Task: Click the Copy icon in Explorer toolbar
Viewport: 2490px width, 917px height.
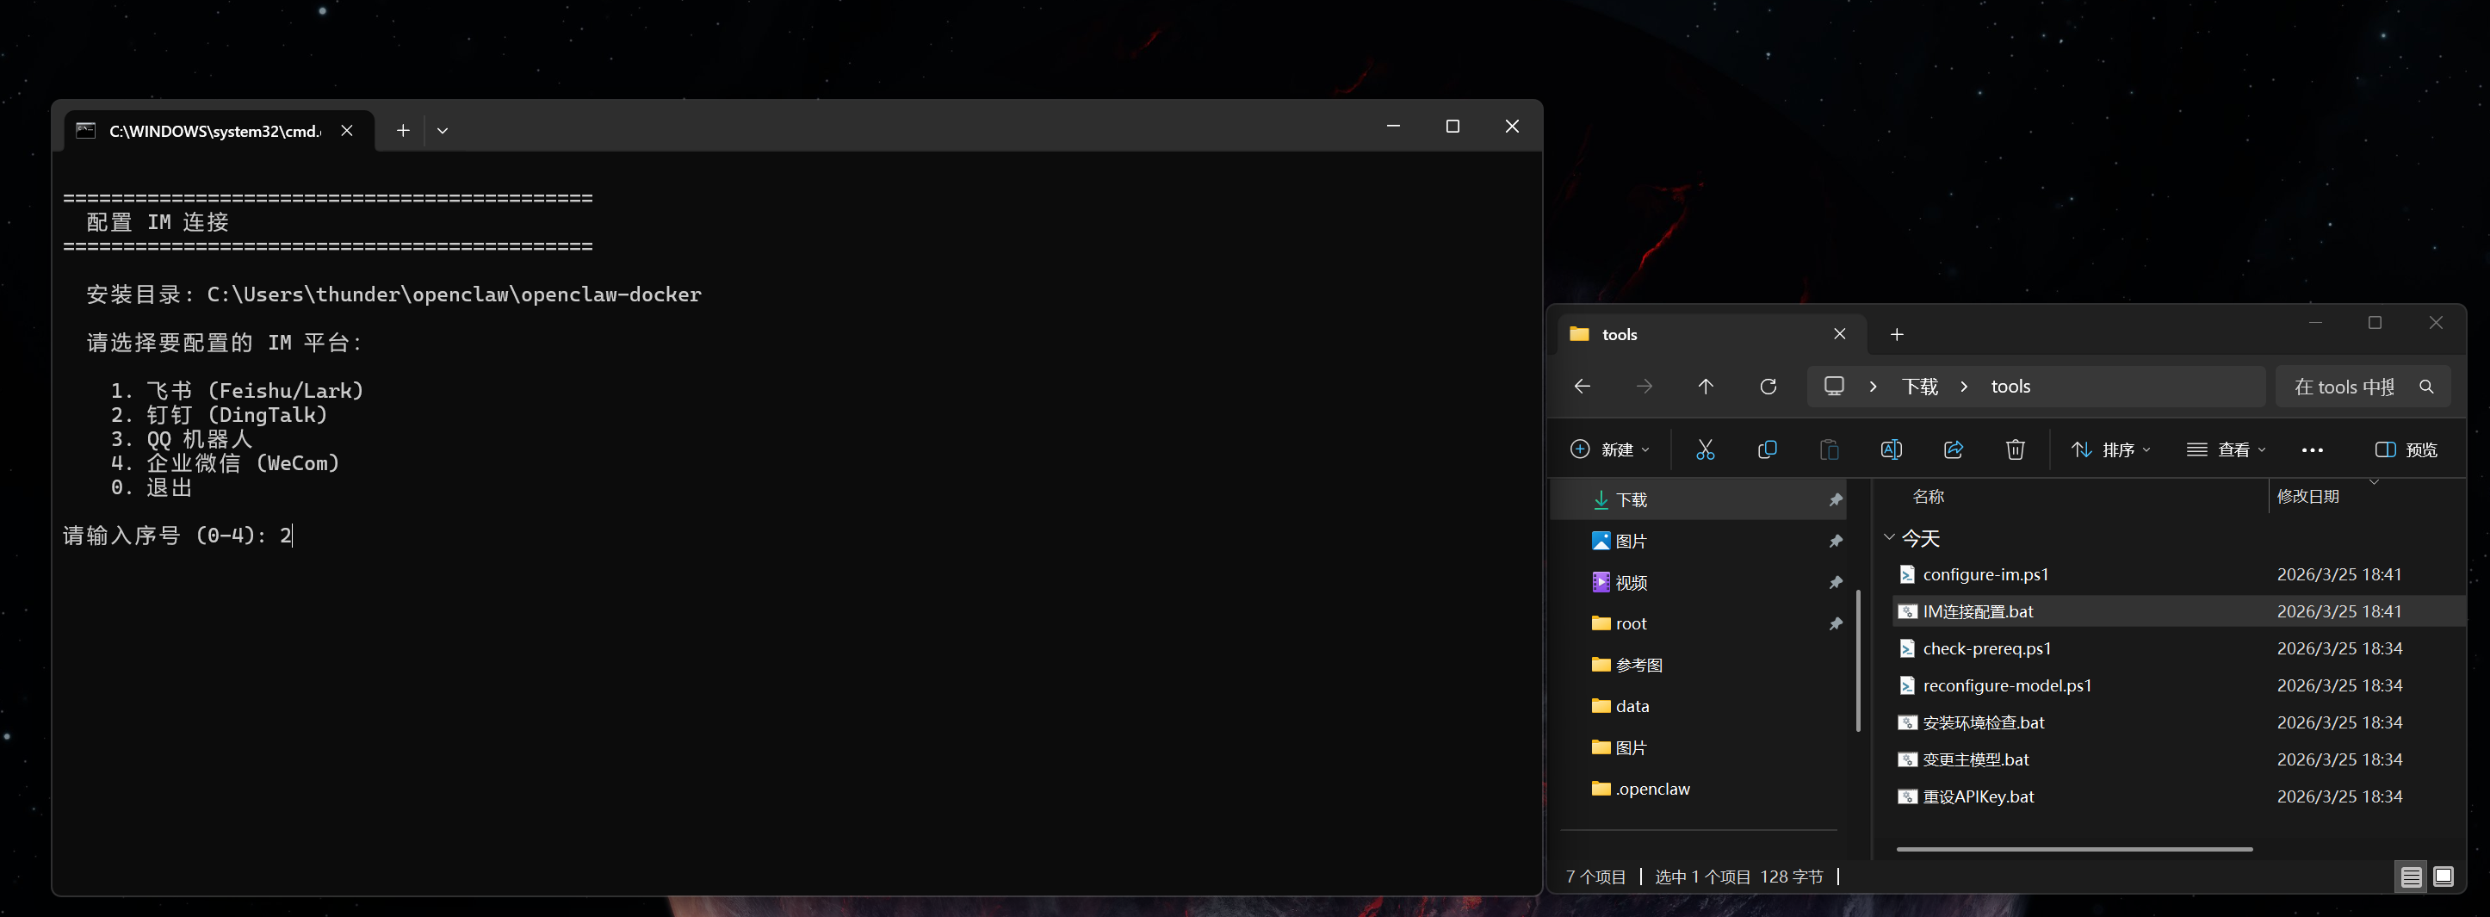Action: [x=1767, y=449]
